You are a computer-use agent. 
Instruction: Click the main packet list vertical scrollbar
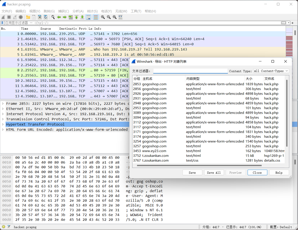pos(295,33)
